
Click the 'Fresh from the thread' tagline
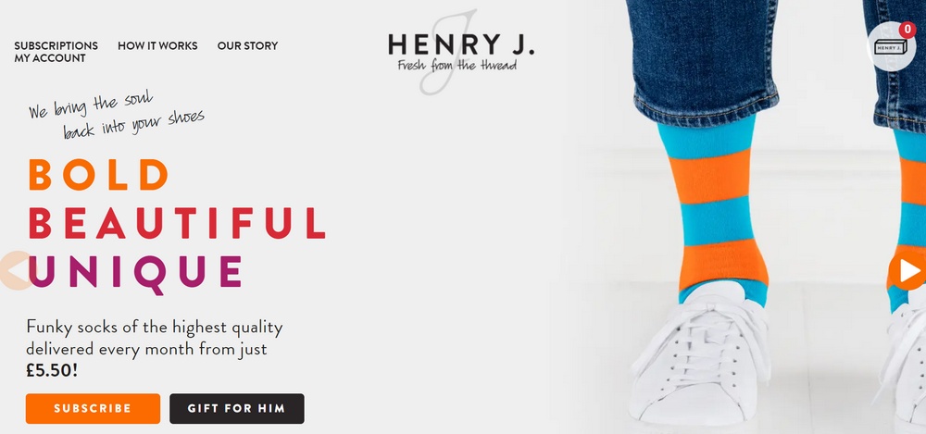tap(457, 65)
